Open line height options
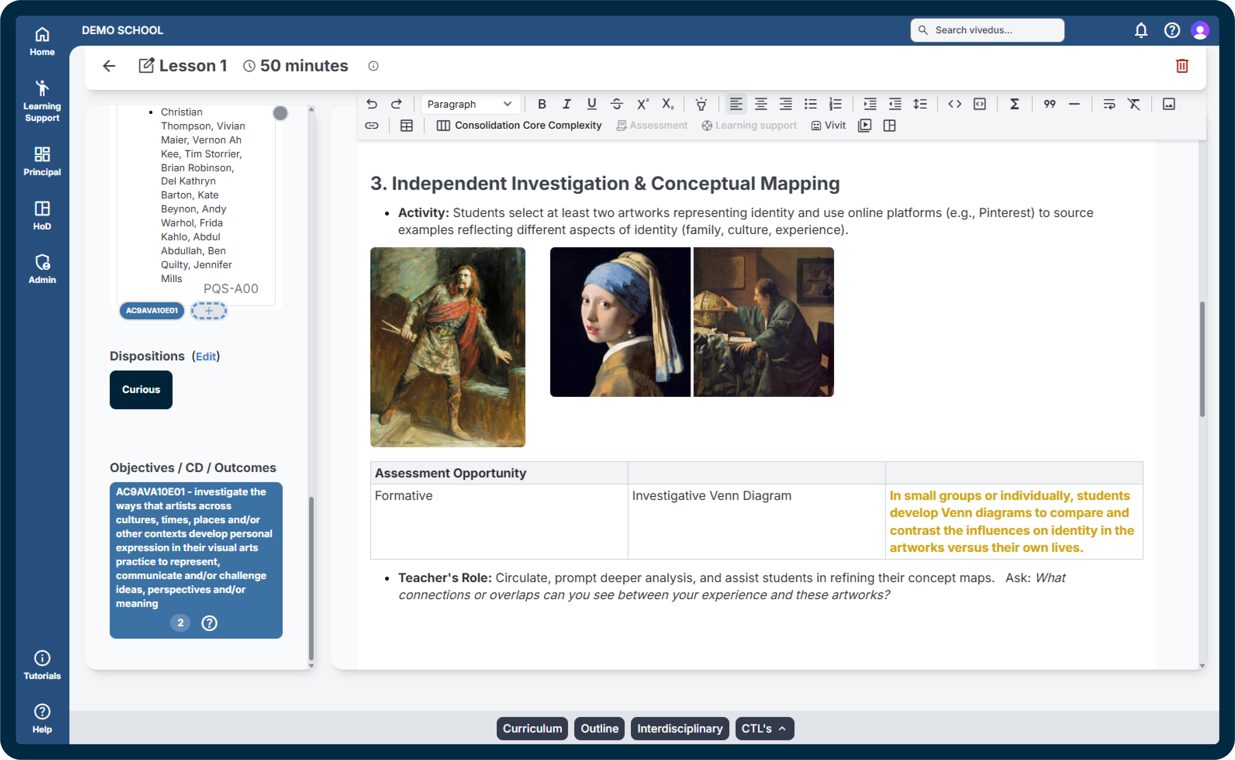Viewport: 1235px width, 760px height. tap(920, 104)
